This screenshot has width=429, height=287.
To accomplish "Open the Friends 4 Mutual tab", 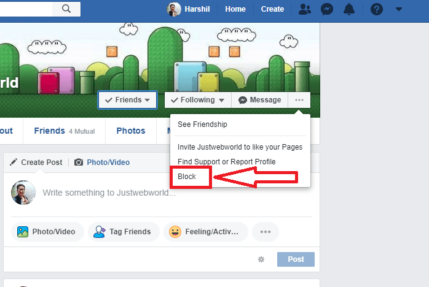I will click(x=65, y=131).
